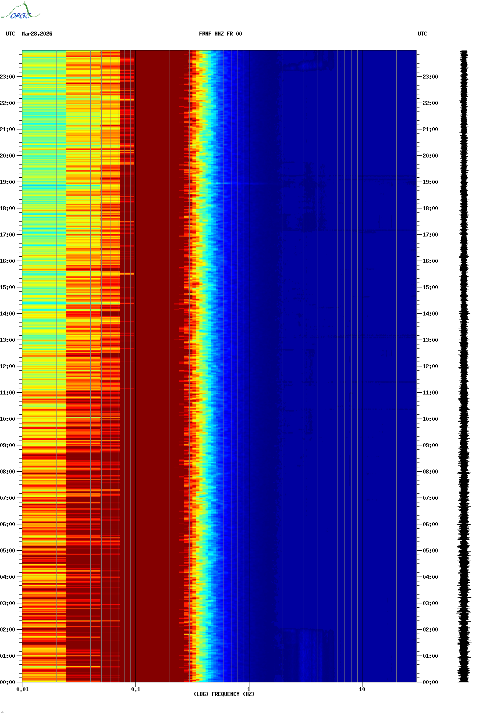The height and width of the screenshot is (717, 483).
Task: Pick the 06:00 tick on left axis
Action: (x=8, y=524)
